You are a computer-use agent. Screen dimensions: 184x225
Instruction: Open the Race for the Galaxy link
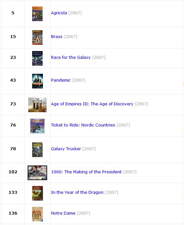[71, 58]
